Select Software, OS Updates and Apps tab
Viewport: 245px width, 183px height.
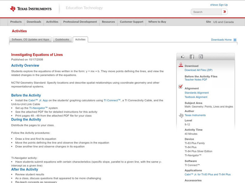pos(30,39)
